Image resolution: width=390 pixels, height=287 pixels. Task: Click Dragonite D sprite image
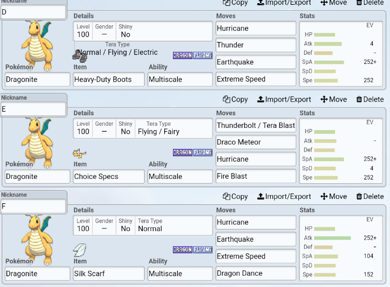point(37,46)
